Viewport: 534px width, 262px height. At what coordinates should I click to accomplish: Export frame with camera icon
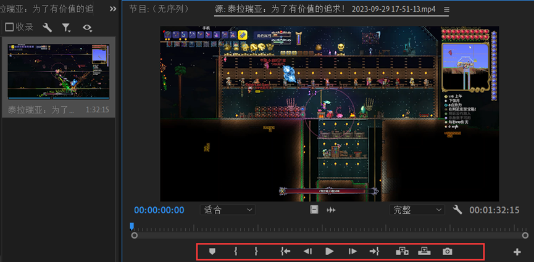(x=447, y=252)
